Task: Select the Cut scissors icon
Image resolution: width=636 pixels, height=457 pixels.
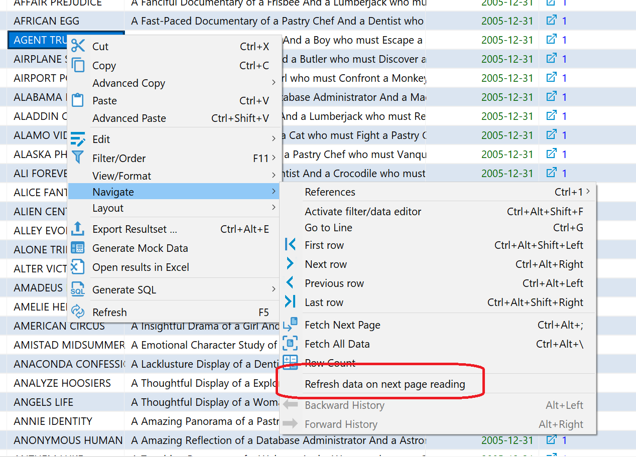Action: pyautogui.click(x=78, y=46)
